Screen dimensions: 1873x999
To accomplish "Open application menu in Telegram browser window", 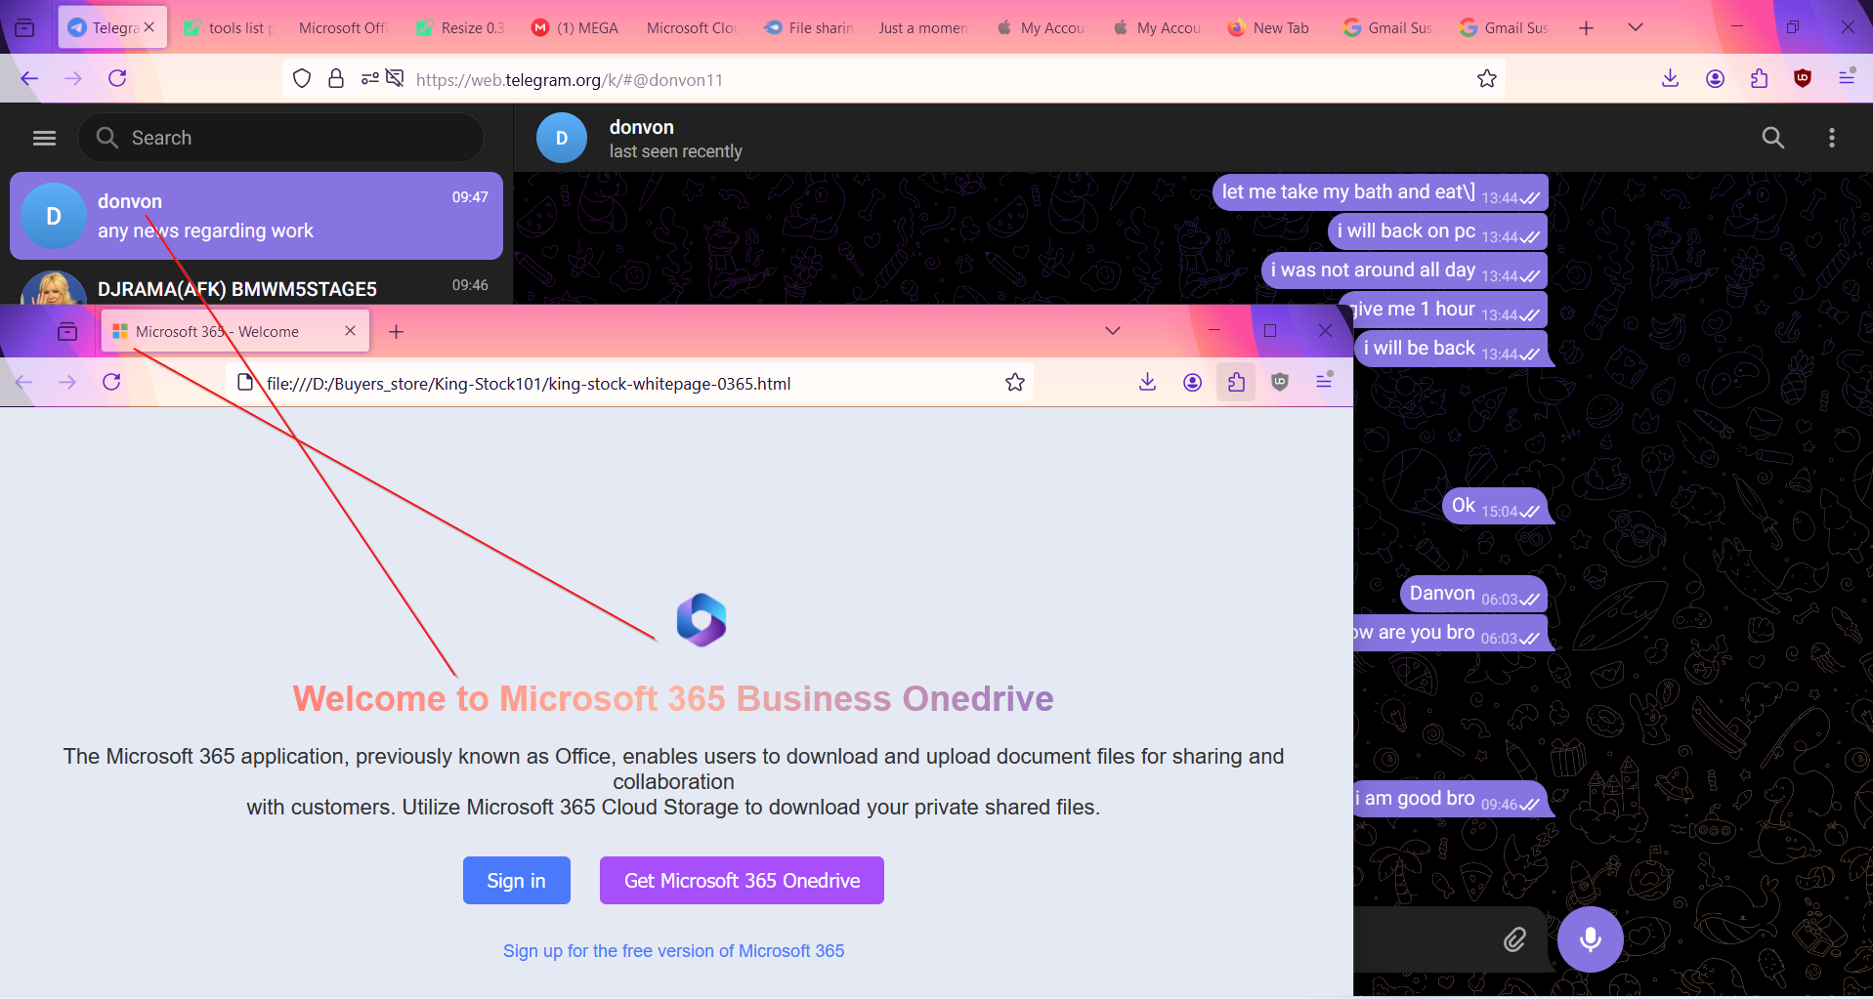I will (x=1847, y=77).
